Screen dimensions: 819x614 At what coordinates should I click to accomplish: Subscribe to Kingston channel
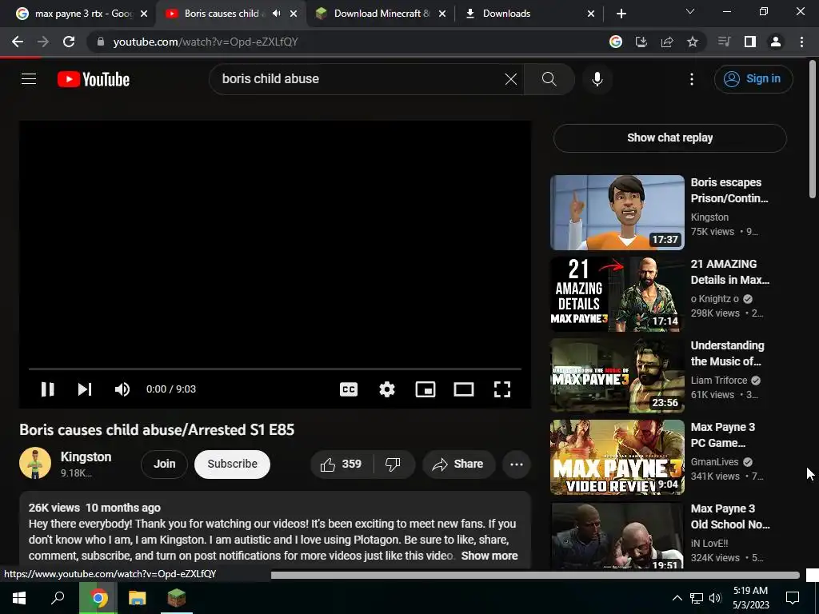tap(232, 464)
